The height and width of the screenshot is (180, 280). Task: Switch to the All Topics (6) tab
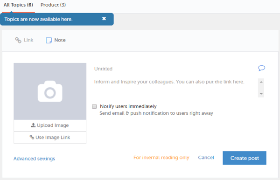18,5
